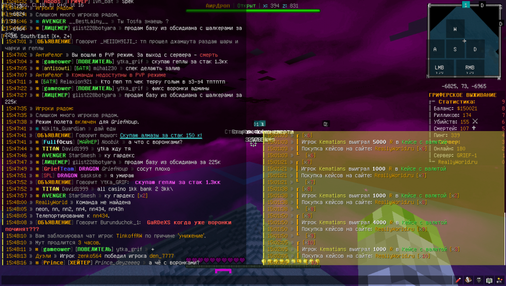Click player name Nikita_Guardian in chat
Screen dimensions: 506x286
pyautogui.click(x=63, y=129)
